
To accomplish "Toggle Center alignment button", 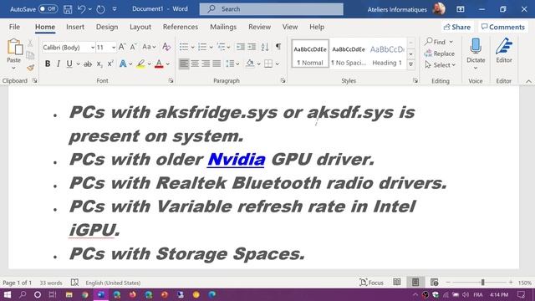I will (x=195, y=64).
